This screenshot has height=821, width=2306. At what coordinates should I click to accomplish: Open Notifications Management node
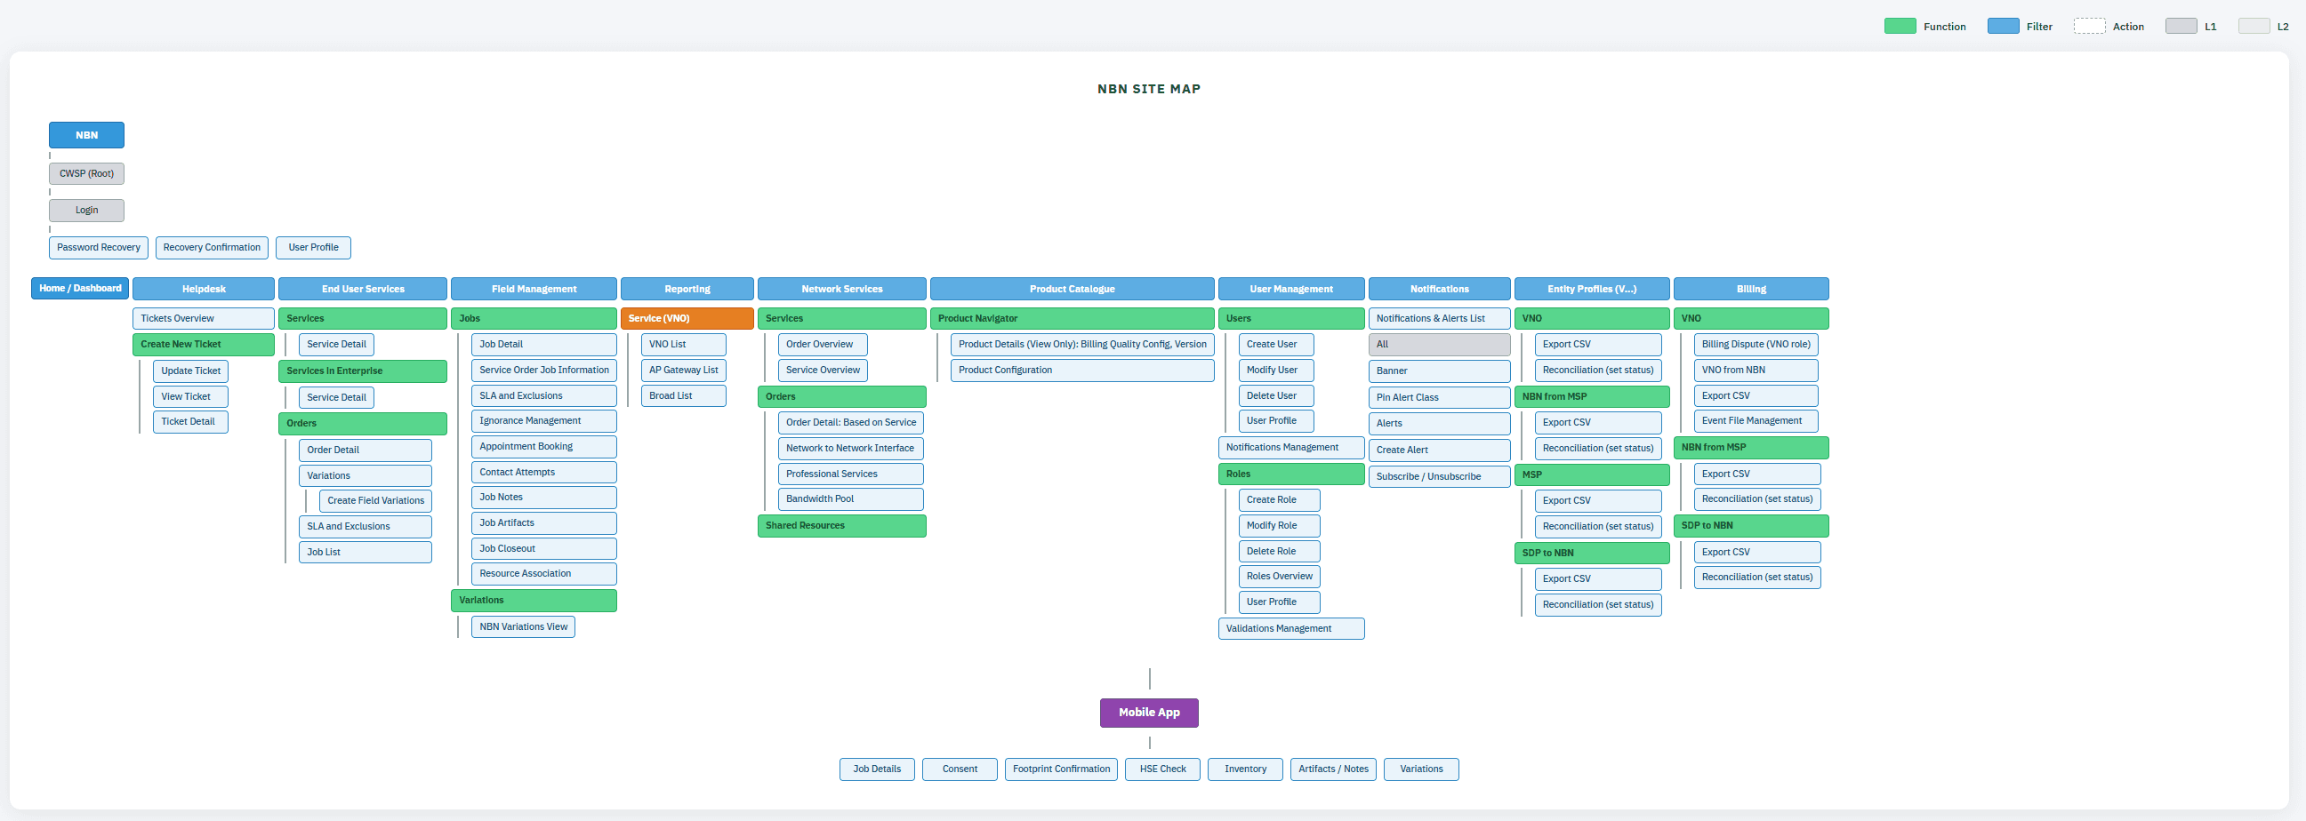(1292, 448)
